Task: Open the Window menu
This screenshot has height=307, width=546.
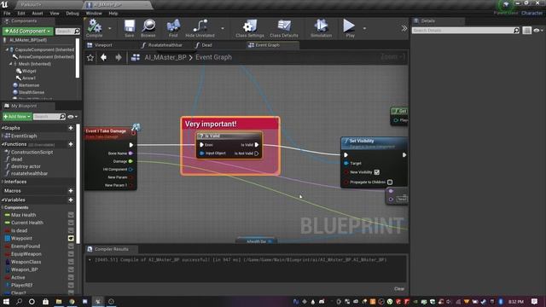Action: [x=94, y=14]
